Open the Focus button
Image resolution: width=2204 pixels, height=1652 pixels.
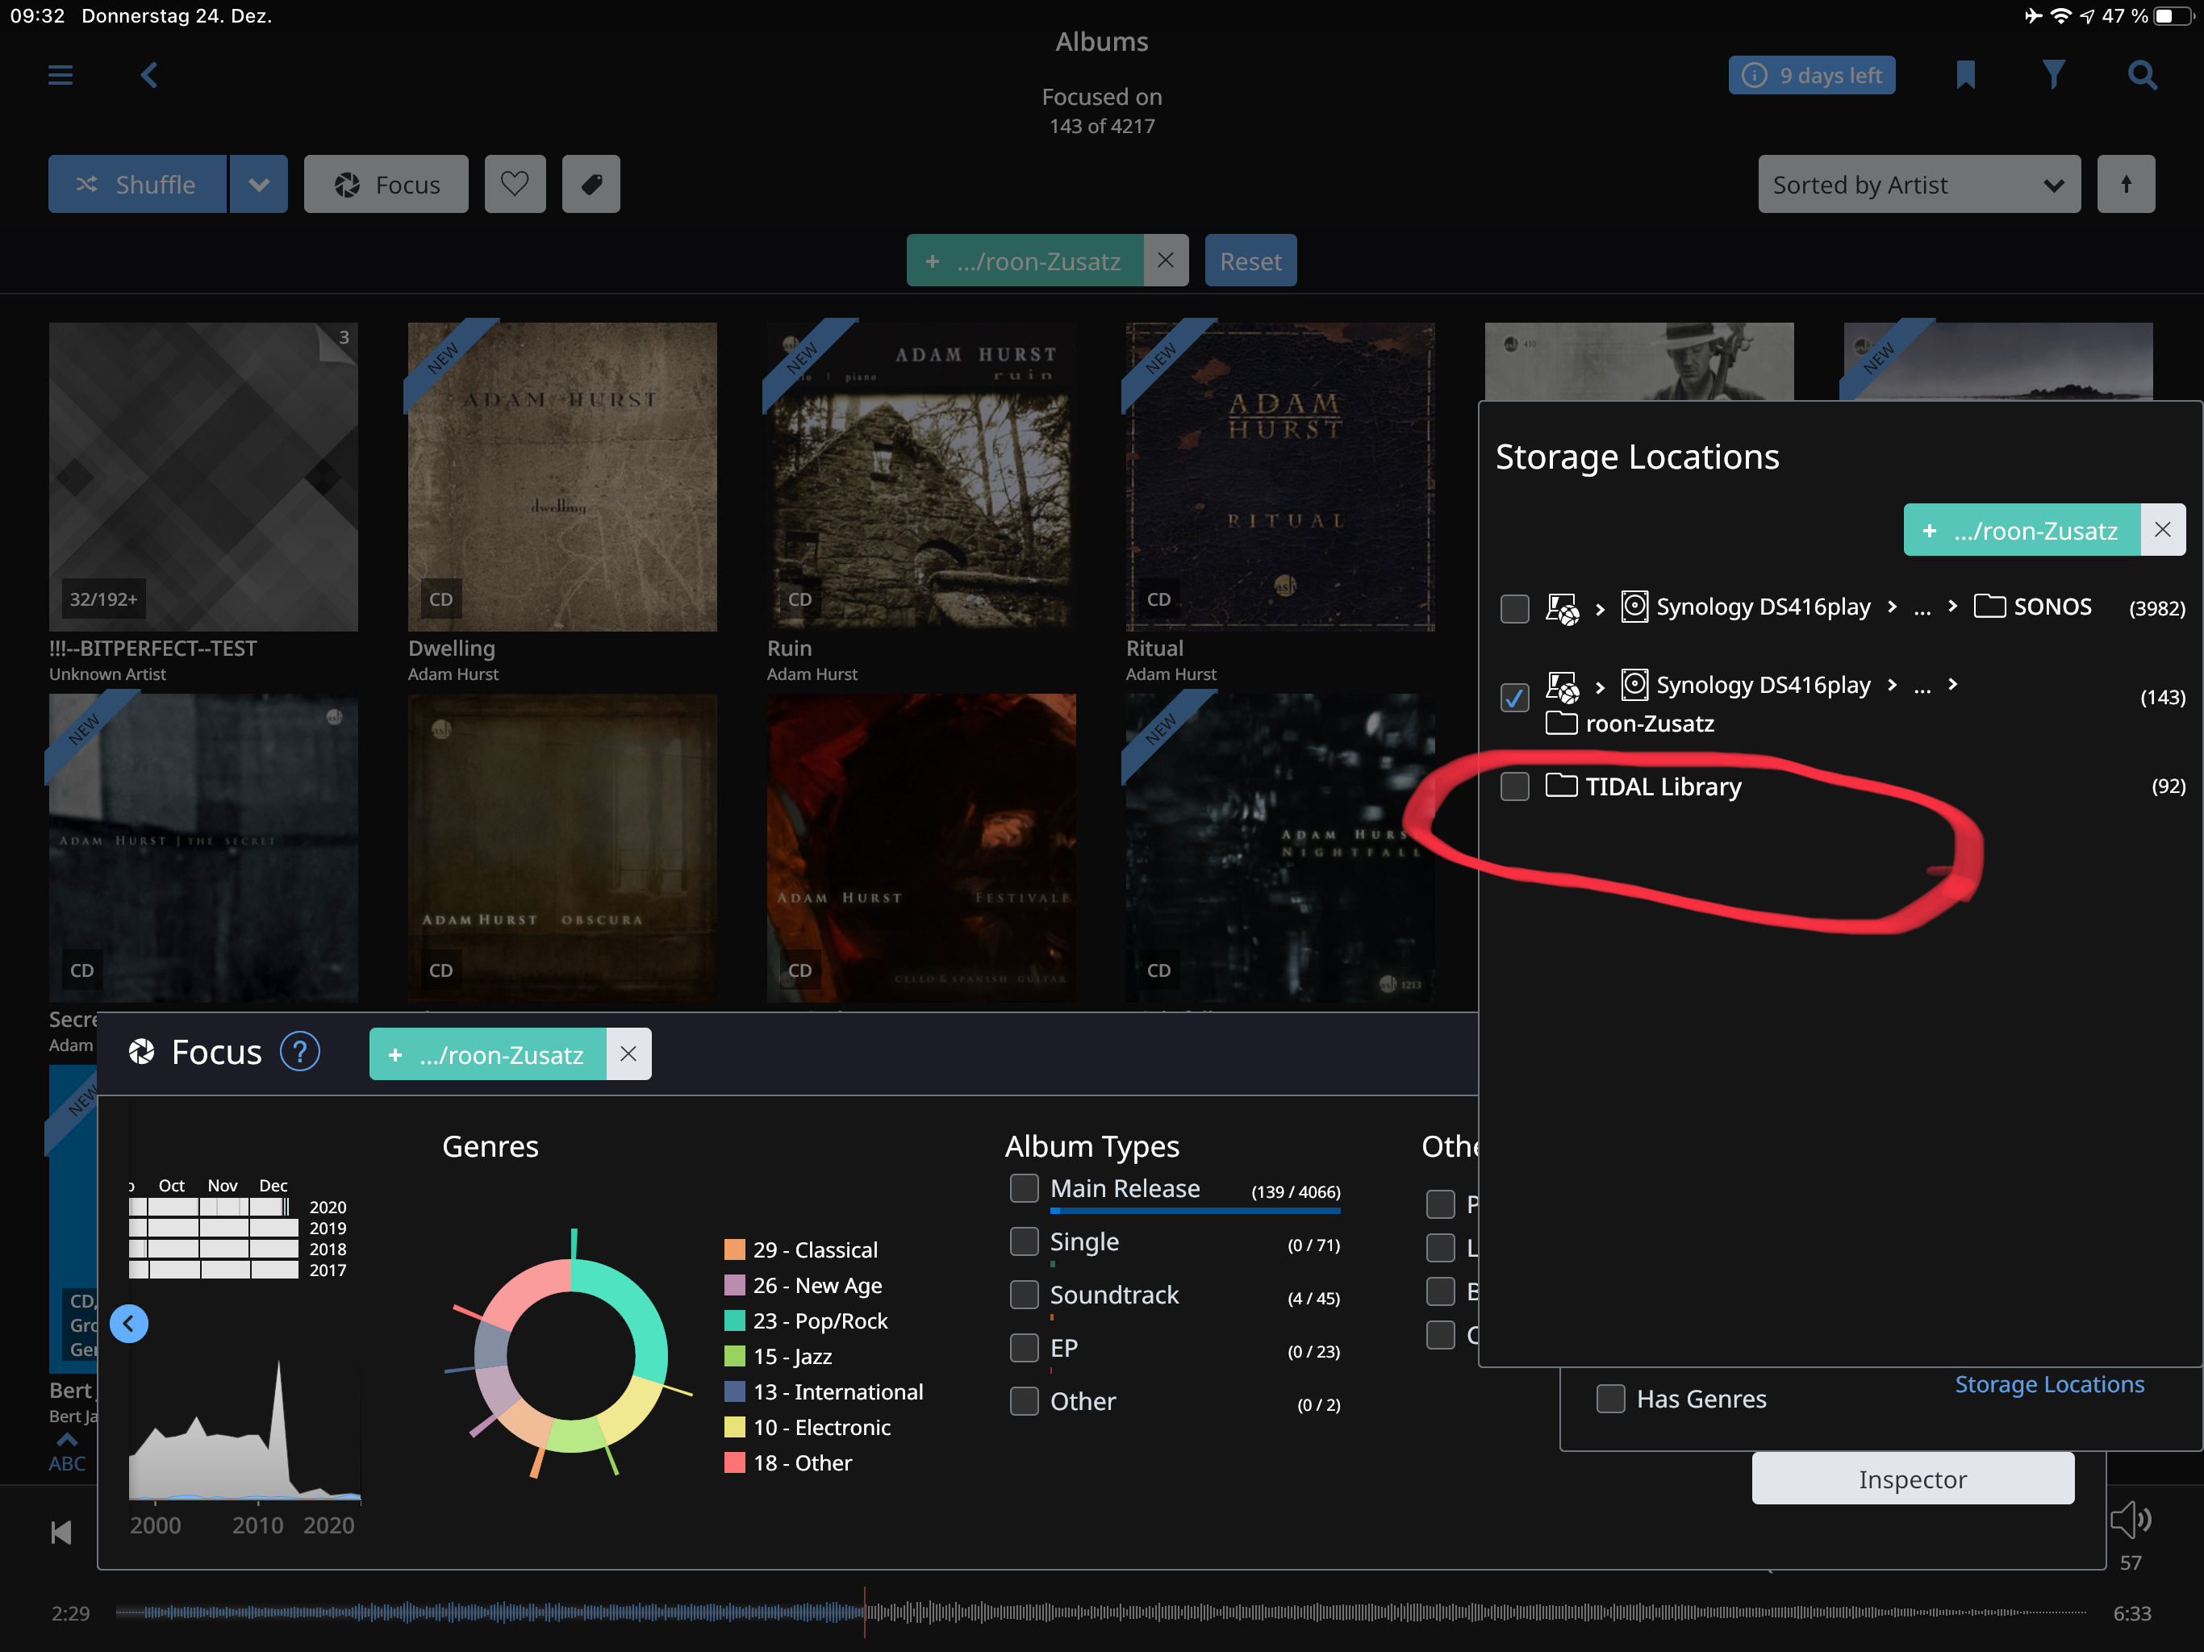(386, 185)
